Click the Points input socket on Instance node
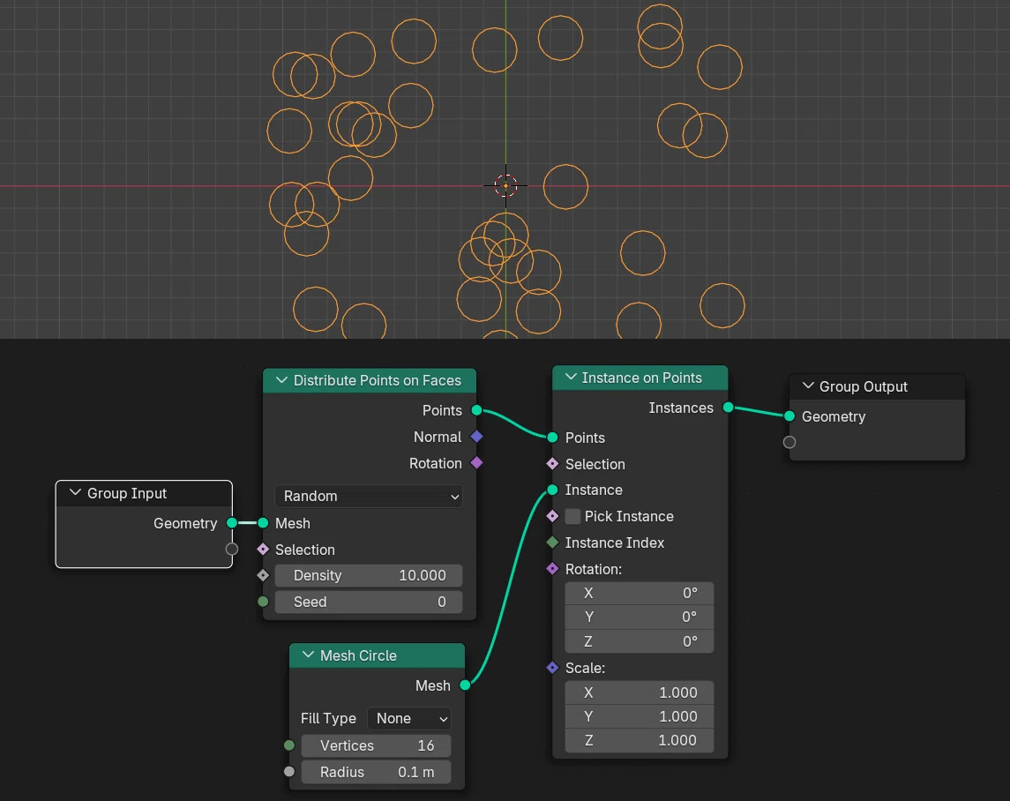Viewport: 1010px width, 801px height. [553, 437]
